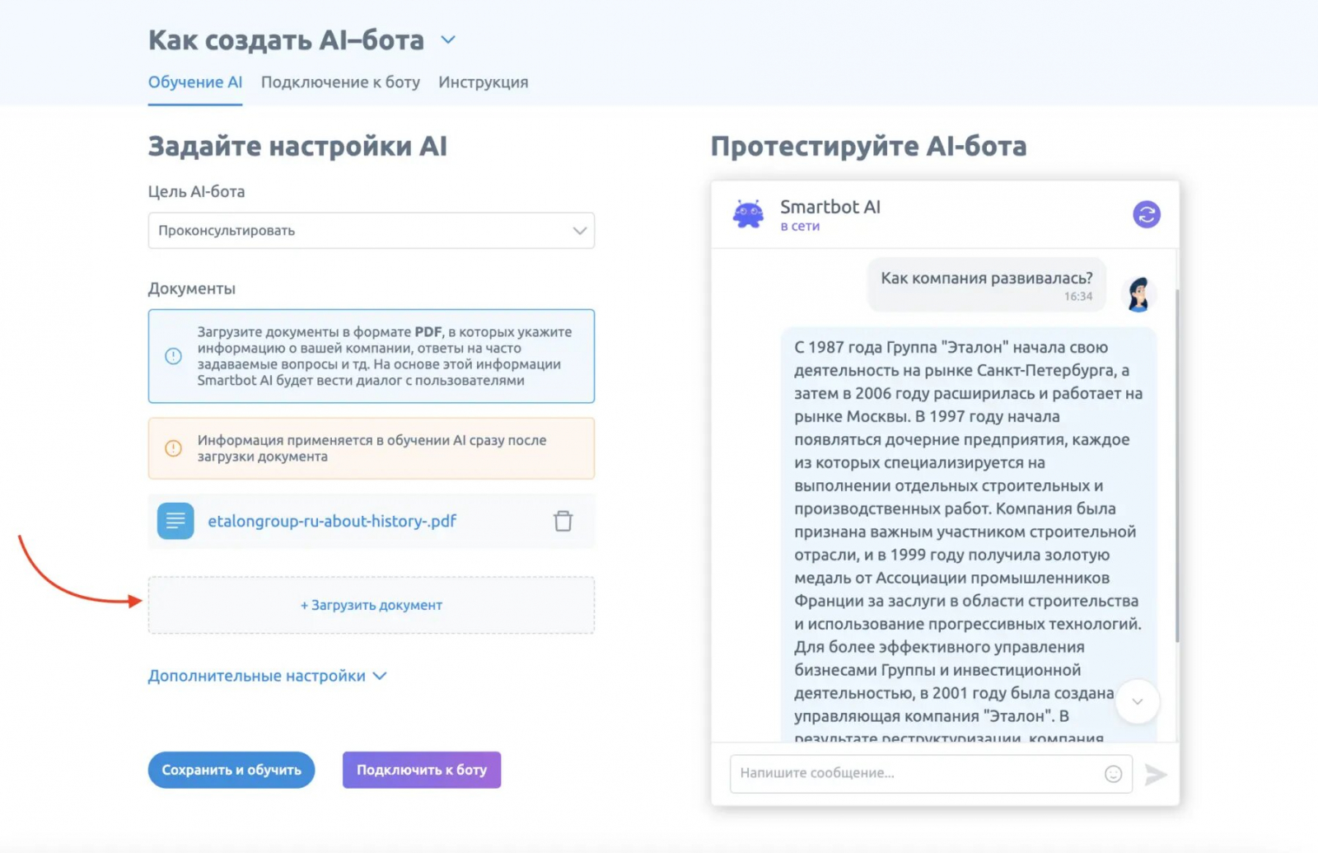
Task: Click the 16:34 message timestamp
Action: pyautogui.click(x=1078, y=297)
